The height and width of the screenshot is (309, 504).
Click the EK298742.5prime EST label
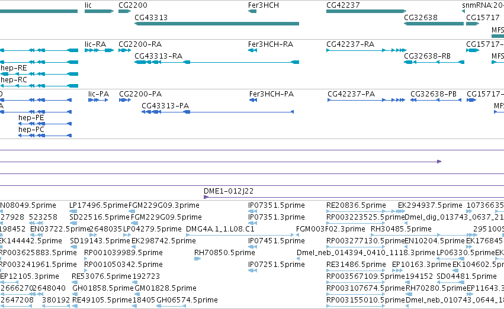[x=163, y=241]
